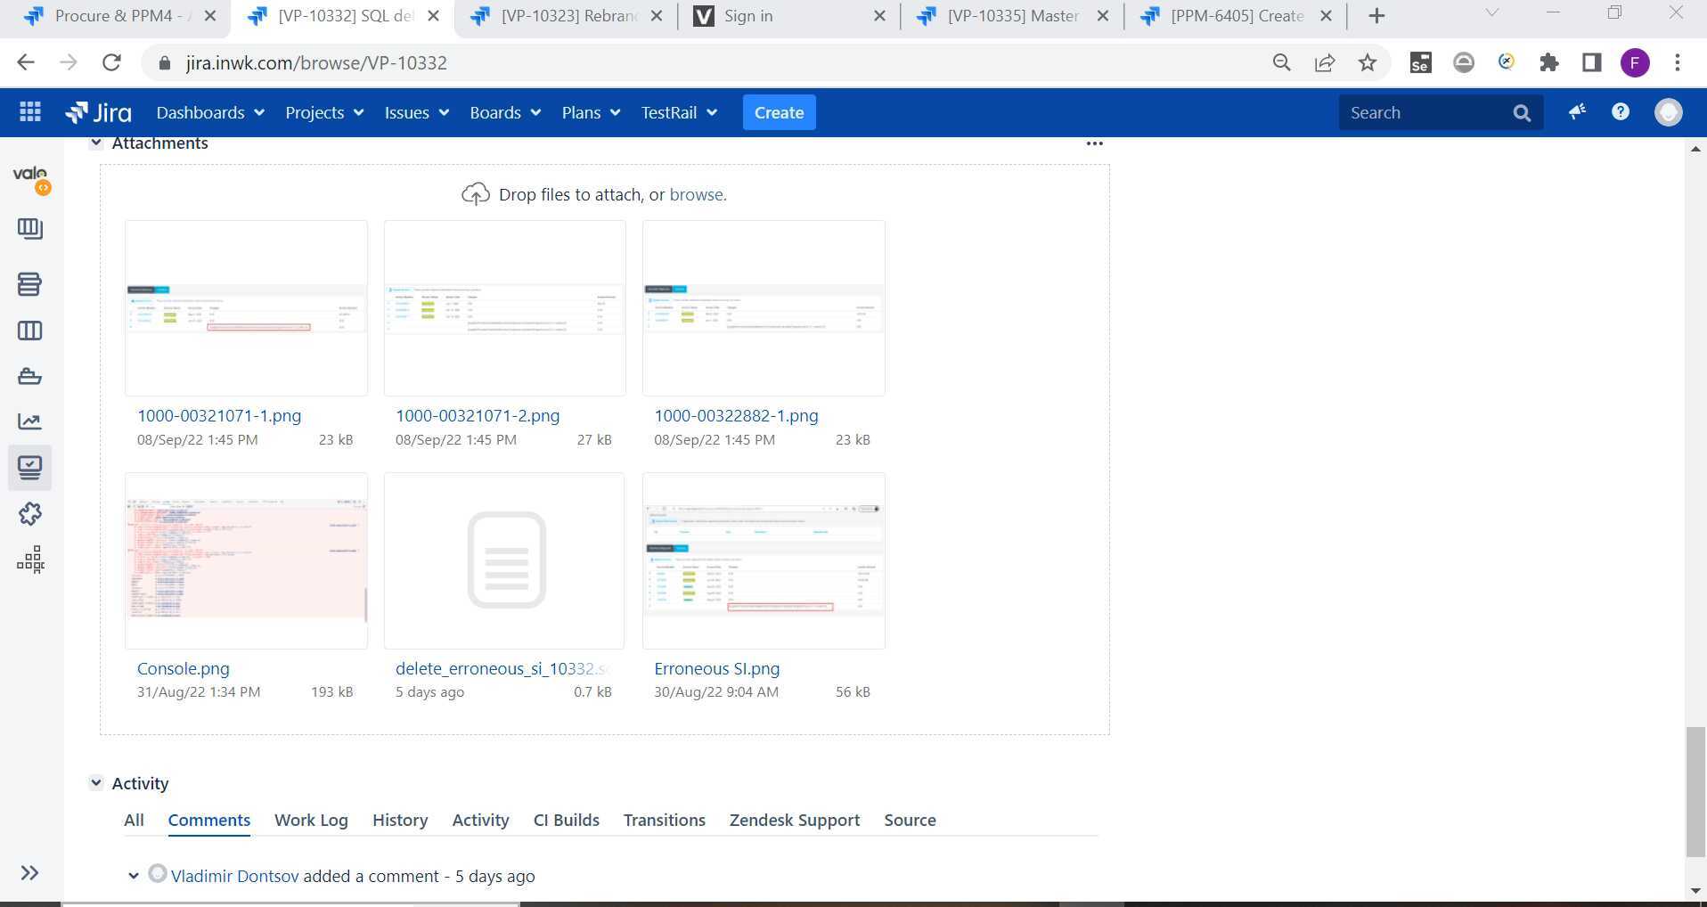Open the Jira help question mark icon
The width and height of the screenshot is (1707, 907).
pyautogui.click(x=1620, y=112)
